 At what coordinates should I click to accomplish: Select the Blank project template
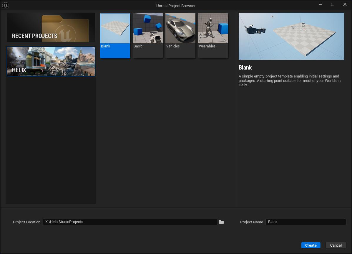pyautogui.click(x=115, y=36)
